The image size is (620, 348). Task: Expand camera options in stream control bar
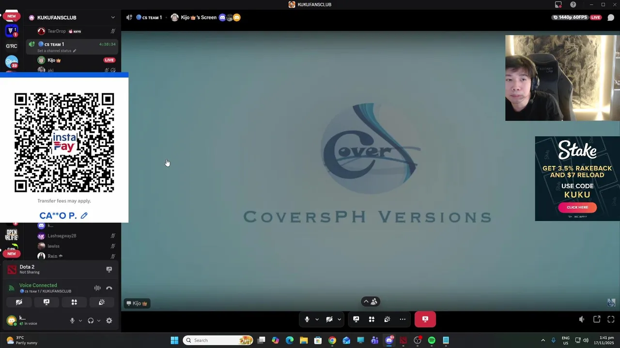pyautogui.click(x=339, y=319)
